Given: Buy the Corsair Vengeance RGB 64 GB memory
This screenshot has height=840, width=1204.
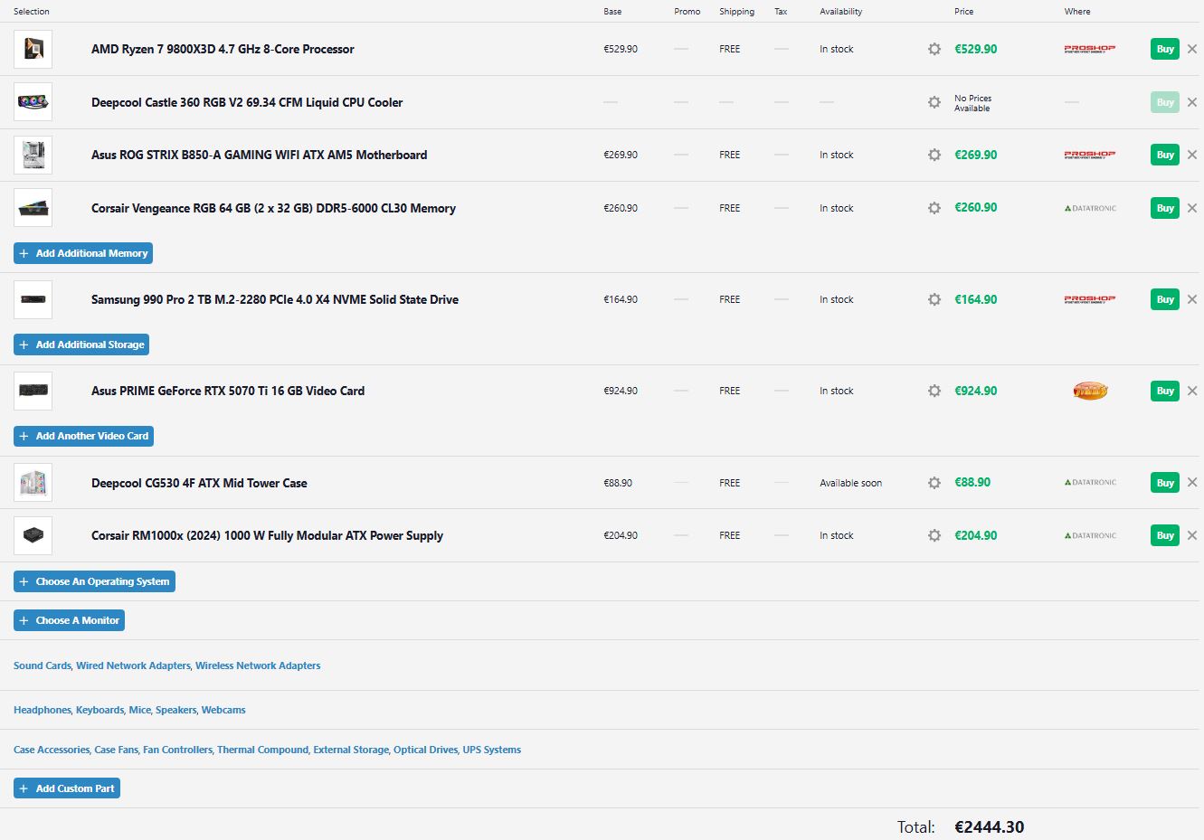Looking at the screenshot, I should coord(1165,208).
